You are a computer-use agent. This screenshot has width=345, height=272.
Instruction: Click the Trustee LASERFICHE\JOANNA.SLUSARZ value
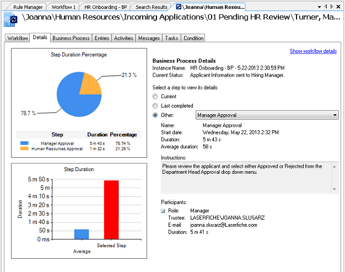pyautogui.click(x=228, y=218)
